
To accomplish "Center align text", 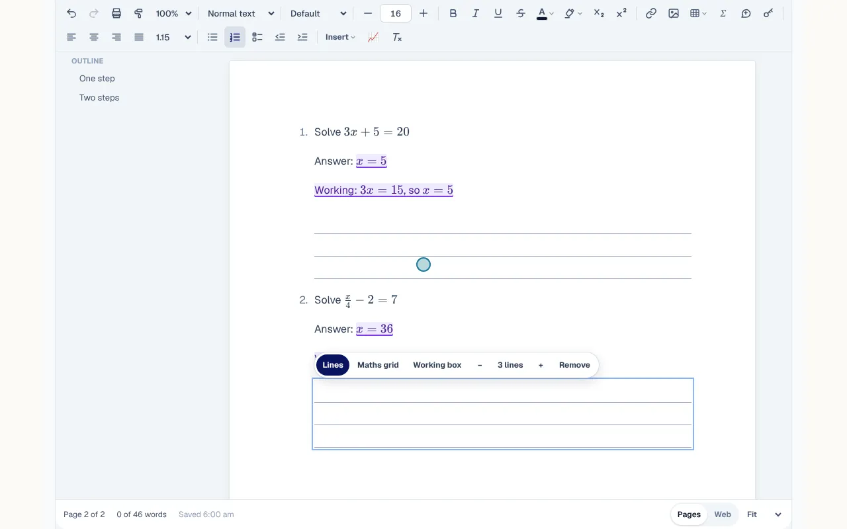I will [94, 37].
